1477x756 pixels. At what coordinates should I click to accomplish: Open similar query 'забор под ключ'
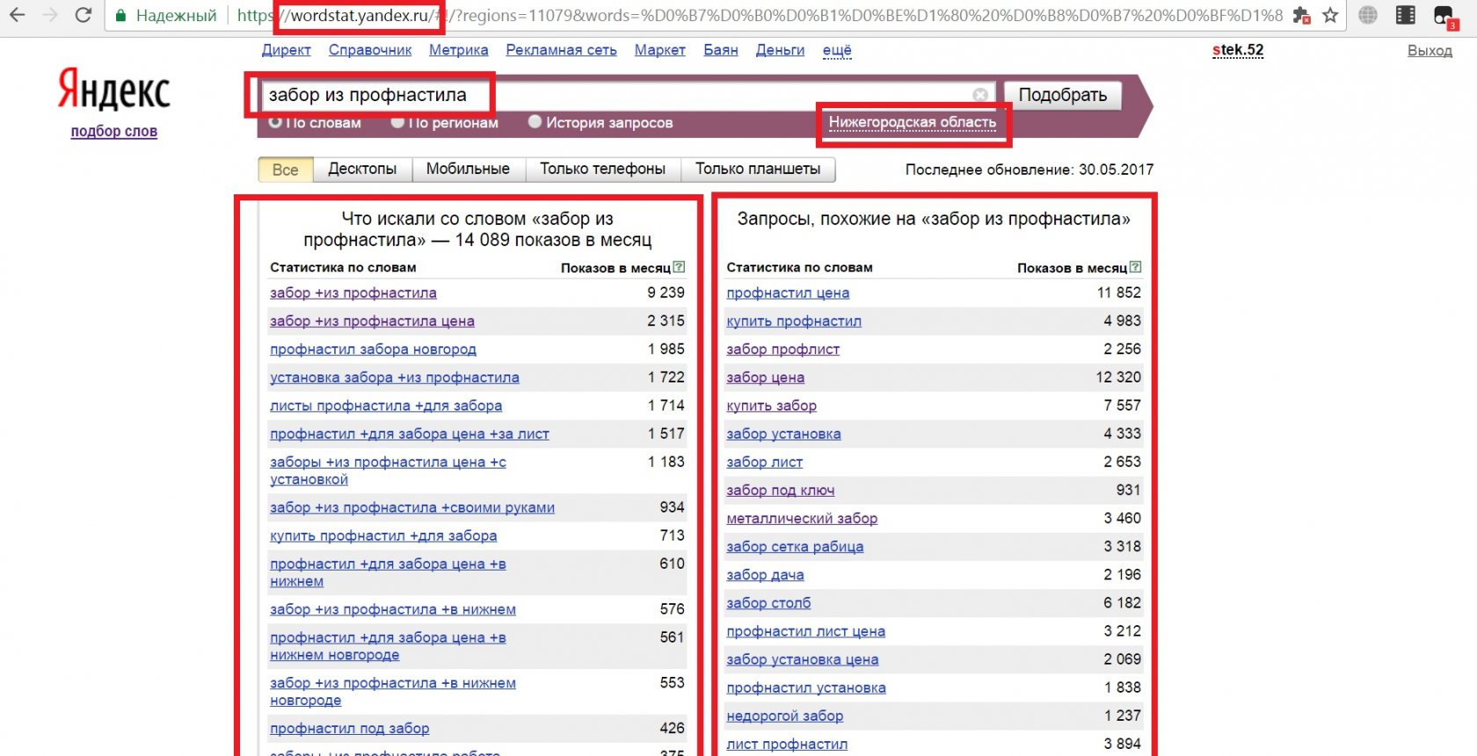coord(781,491)
